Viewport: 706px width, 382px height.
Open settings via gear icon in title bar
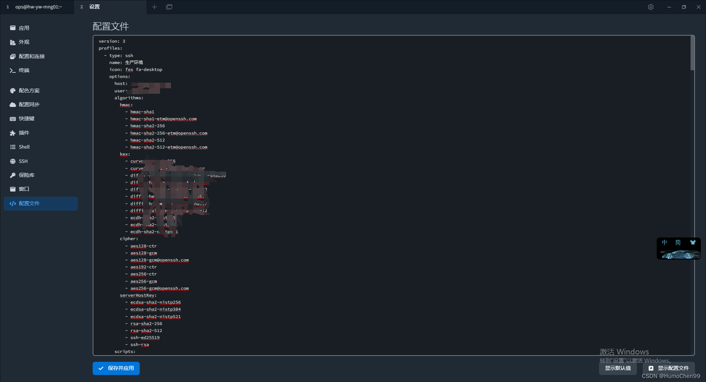(x=650, y=7)
